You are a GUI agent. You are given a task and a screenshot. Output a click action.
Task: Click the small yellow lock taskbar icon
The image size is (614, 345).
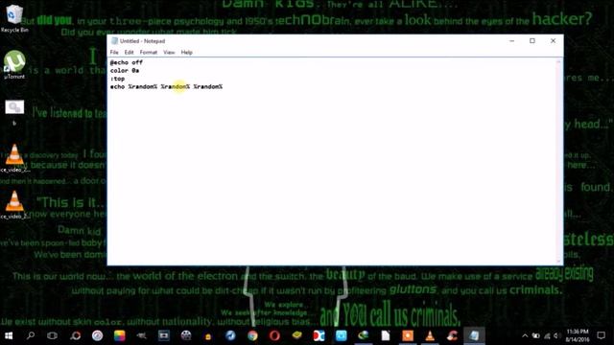click(208, 336)
